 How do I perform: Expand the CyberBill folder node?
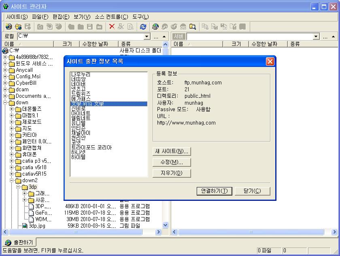coord(6,83)
